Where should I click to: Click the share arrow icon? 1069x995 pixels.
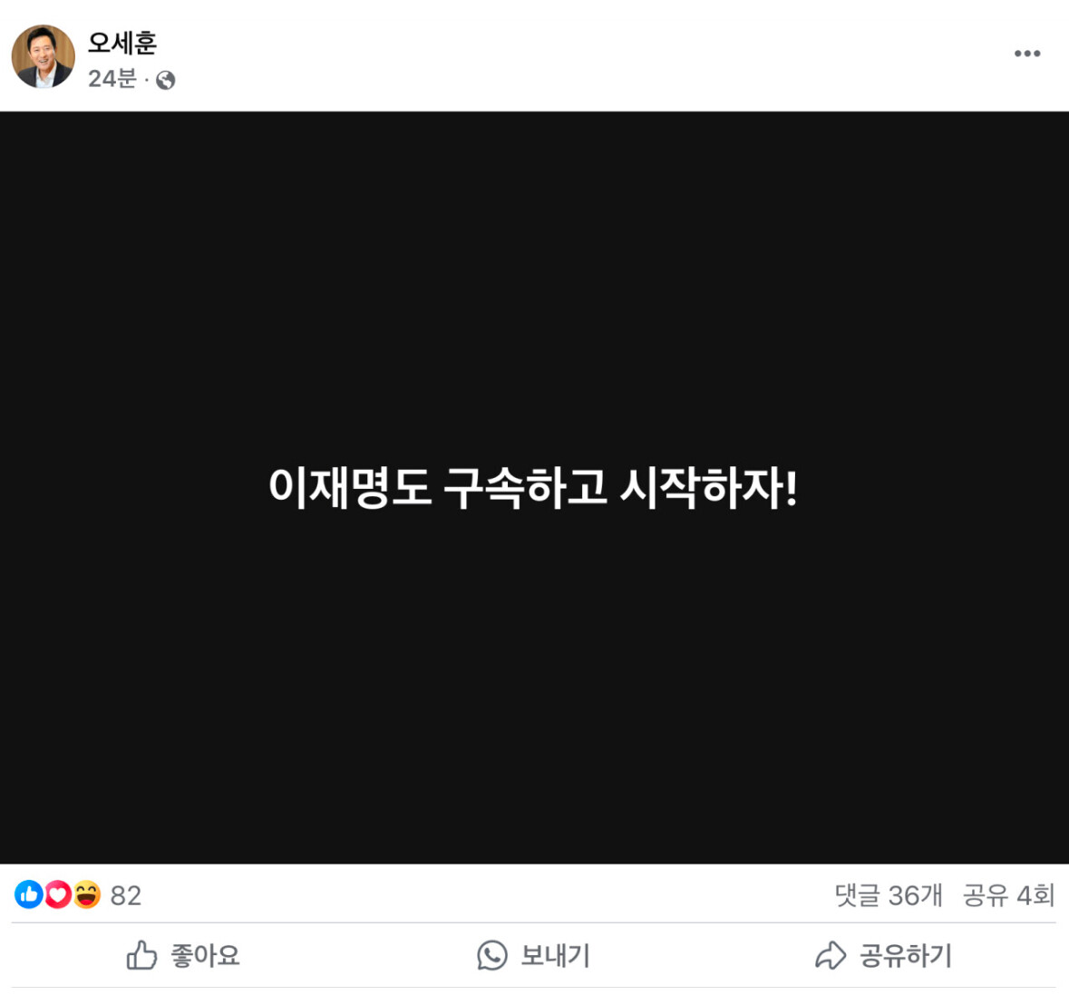pos(830,955)
